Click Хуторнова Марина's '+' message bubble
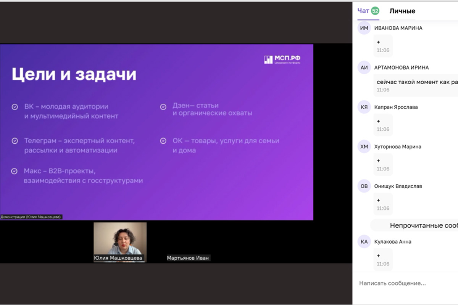Image resolution: width=458 pixels, height=305 pixels. tap(383, 165)
